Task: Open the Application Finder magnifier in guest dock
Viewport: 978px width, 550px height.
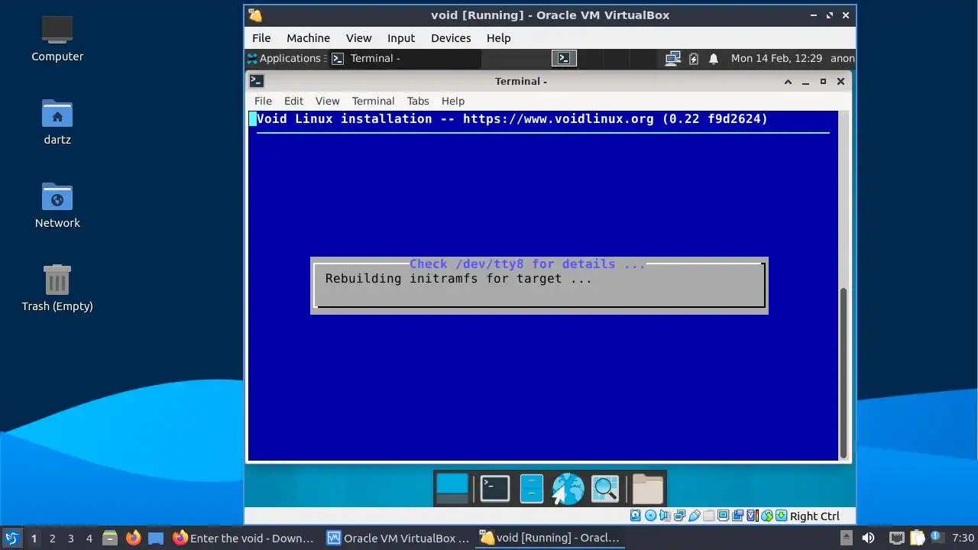Action: 605,489
